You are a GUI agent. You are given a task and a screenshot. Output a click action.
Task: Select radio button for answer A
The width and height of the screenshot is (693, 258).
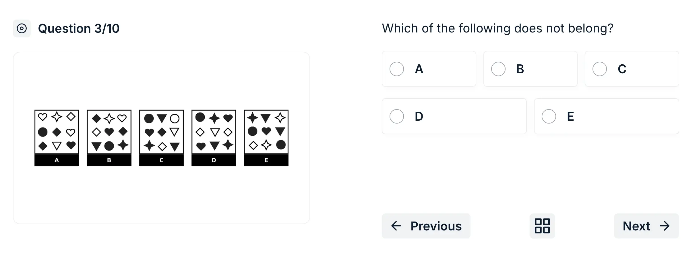pos(397,69)
